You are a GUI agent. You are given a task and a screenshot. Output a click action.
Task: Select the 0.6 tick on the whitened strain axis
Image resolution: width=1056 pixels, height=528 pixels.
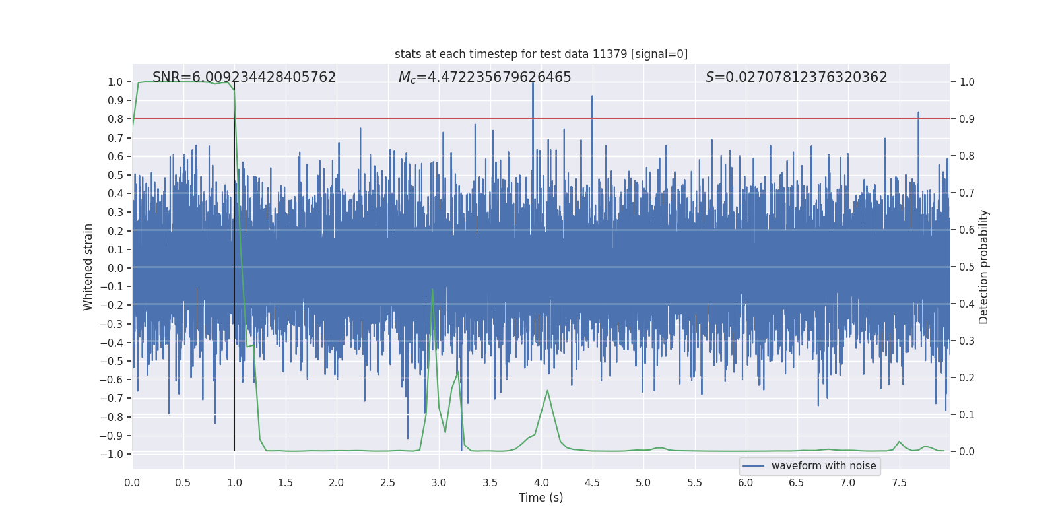115,156
